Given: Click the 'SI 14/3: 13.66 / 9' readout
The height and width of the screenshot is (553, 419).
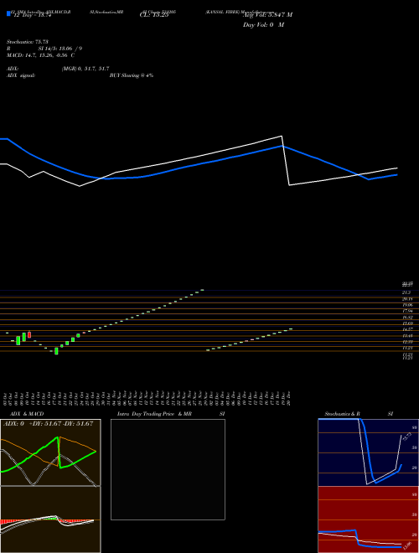Looking at the screenshot, I should click(x=60, y=49).
